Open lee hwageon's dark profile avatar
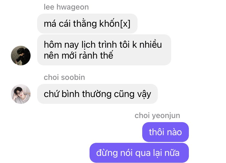The width and height of the screenshot is (226, 163). (21, 55)
